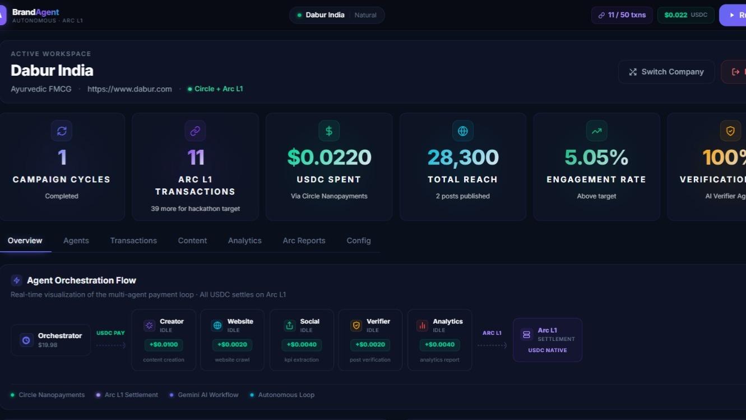
Task: Click the Social +$0.0040 payment badge
Action: [x=302, y=344]
